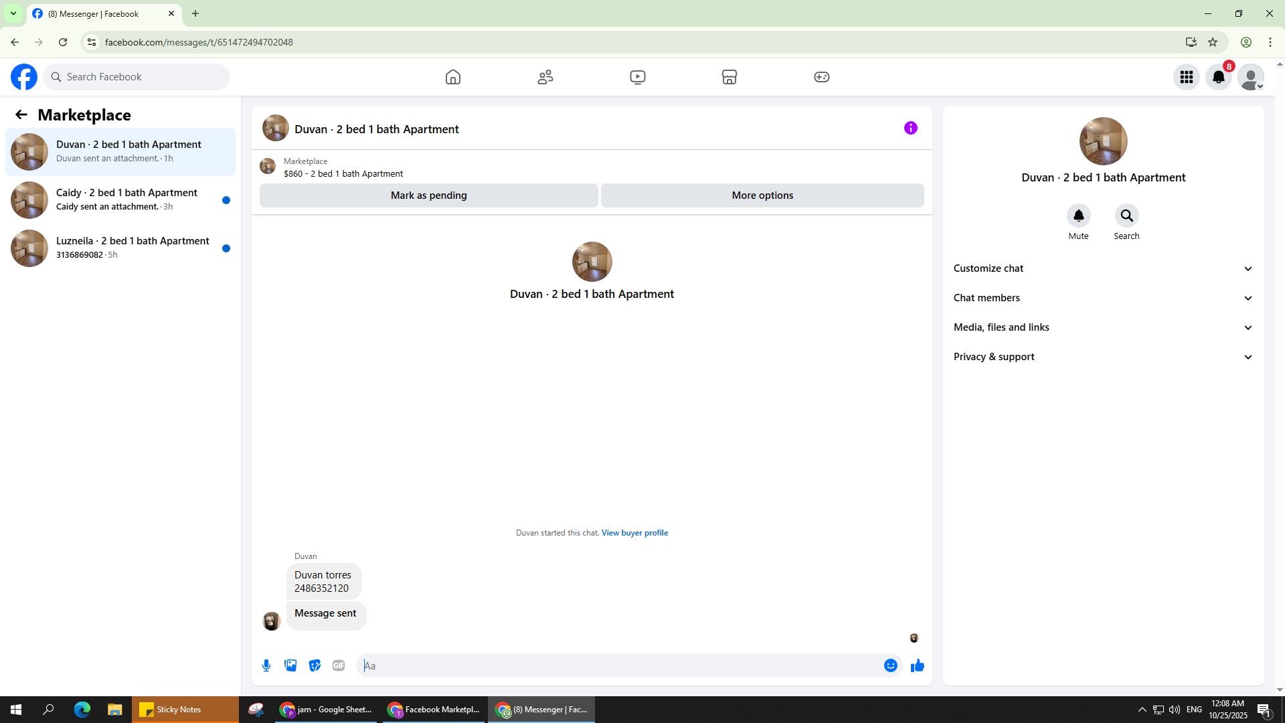The image size is (1285, 723).
Task: Open the sticker picker icon
Action: tap(315, 665)
